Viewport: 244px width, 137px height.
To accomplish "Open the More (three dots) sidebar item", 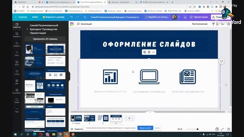I will coord(17,110).
